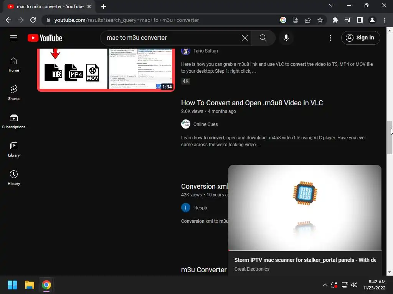
Task: Open Chrome profile icon
Action: (372, 20)
